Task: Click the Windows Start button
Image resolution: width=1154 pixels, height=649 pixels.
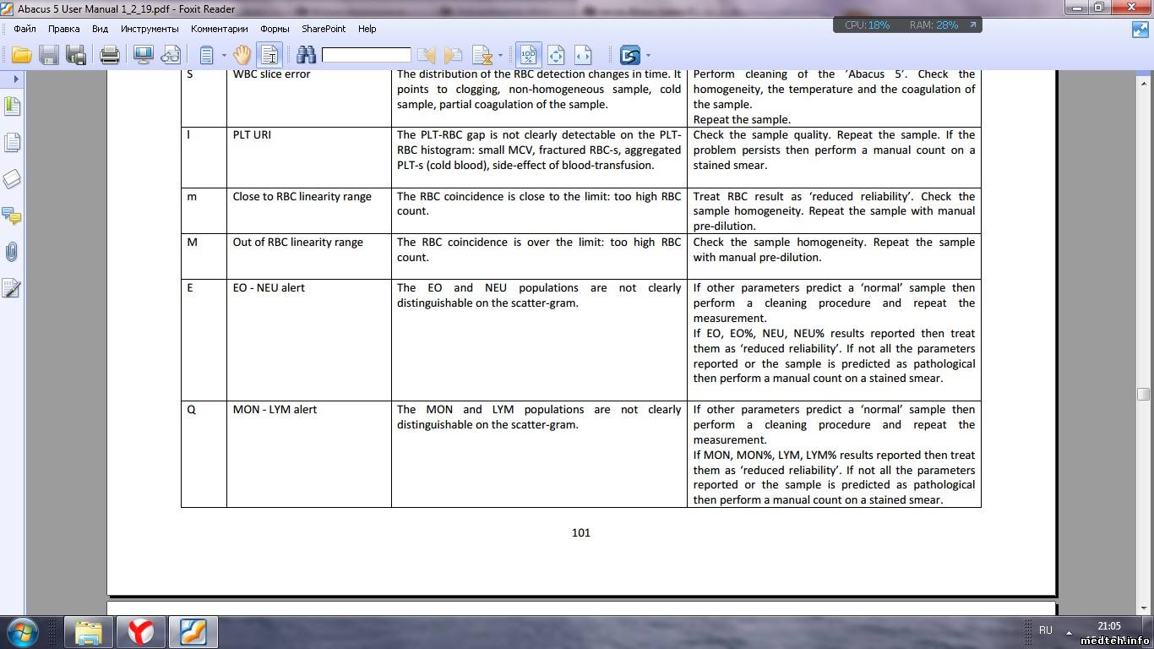Action: click(22, 631)
